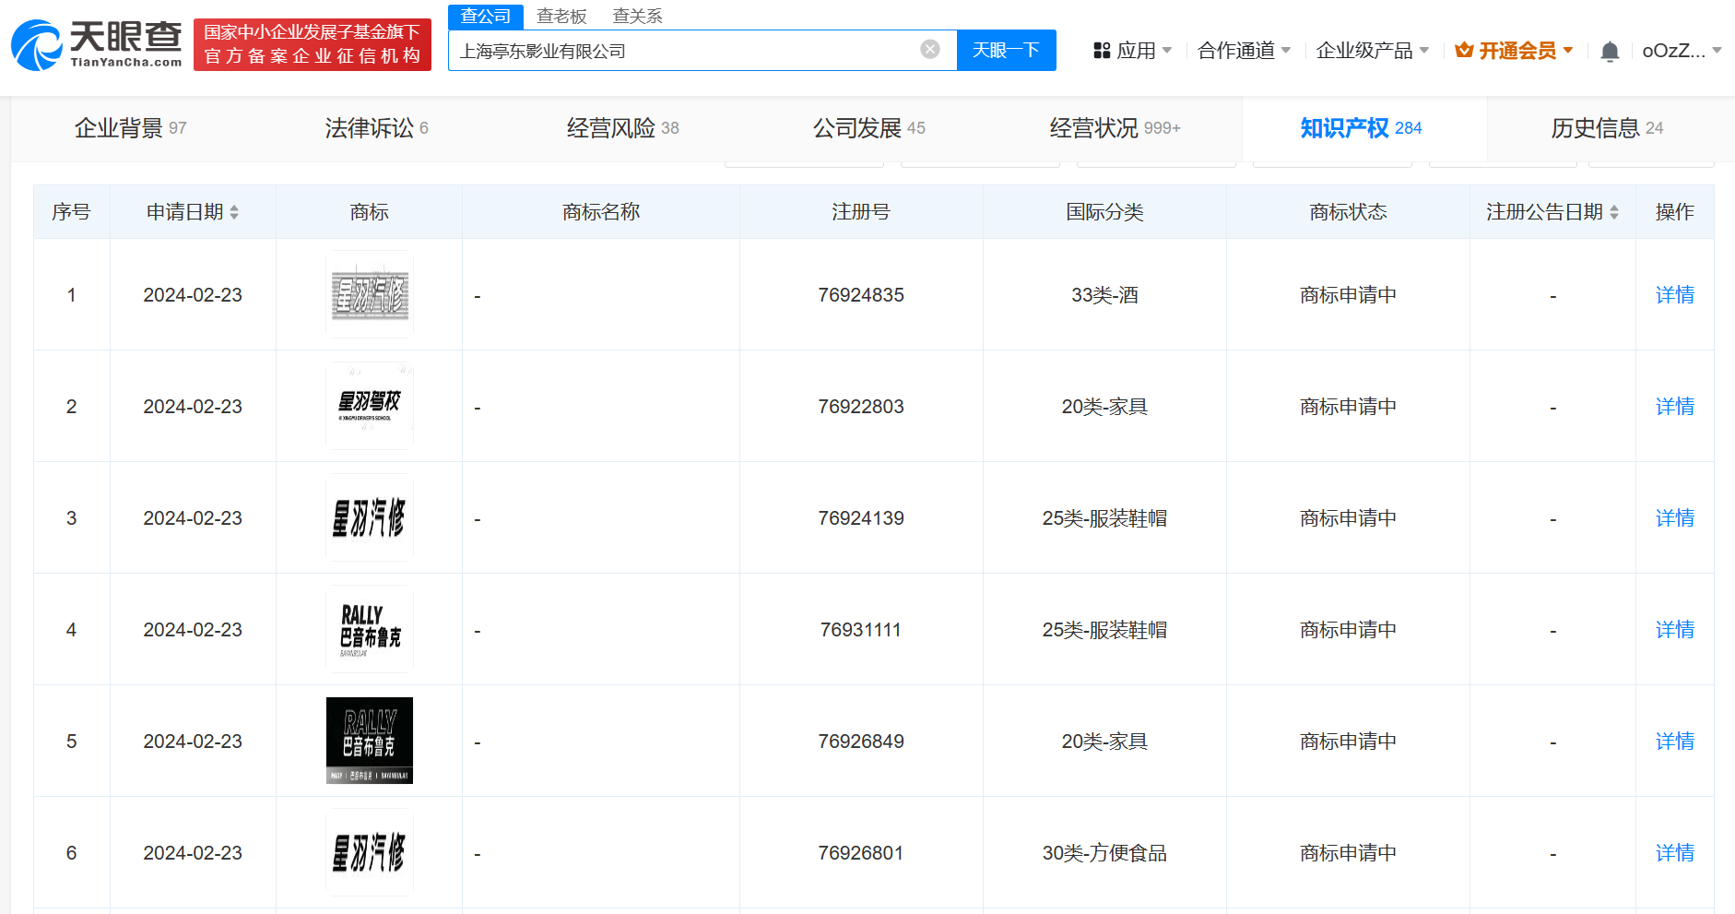Open 详情 for registration 76922803
The image size is (1735, 914).
[1675, 407]
